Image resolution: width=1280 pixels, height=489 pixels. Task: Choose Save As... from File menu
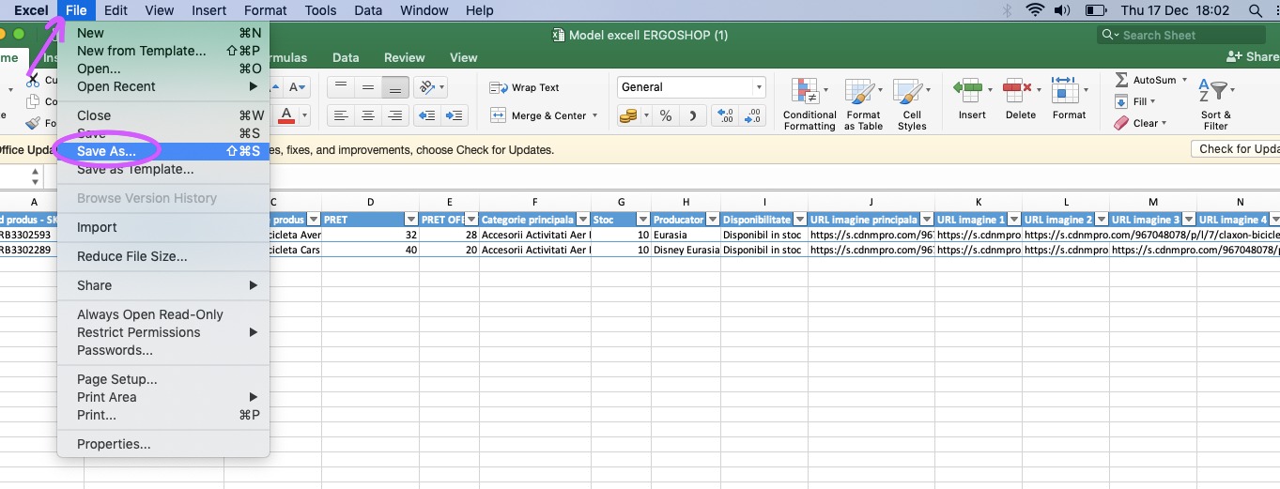[163, 150]
